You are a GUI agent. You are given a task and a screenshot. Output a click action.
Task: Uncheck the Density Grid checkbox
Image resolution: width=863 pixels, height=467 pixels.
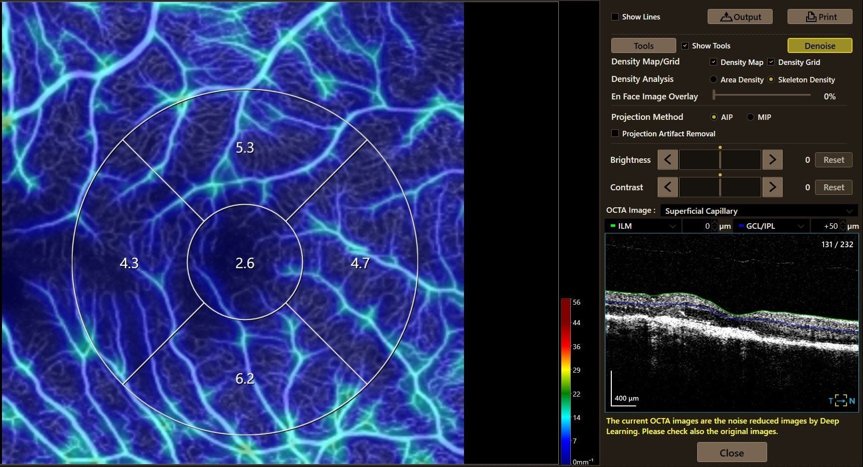click(771, 62)
